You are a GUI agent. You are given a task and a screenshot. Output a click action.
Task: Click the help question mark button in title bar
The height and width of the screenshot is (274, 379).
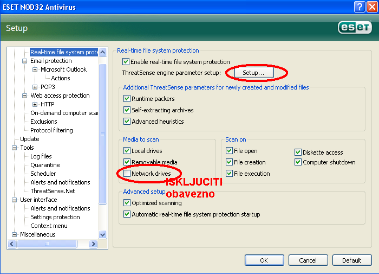[359, 7]
